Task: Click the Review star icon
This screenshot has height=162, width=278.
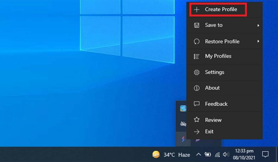Action: 197,120
